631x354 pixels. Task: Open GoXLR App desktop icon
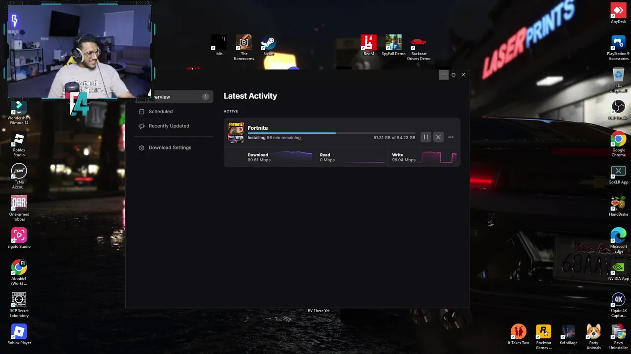click(x=618, y=175)
